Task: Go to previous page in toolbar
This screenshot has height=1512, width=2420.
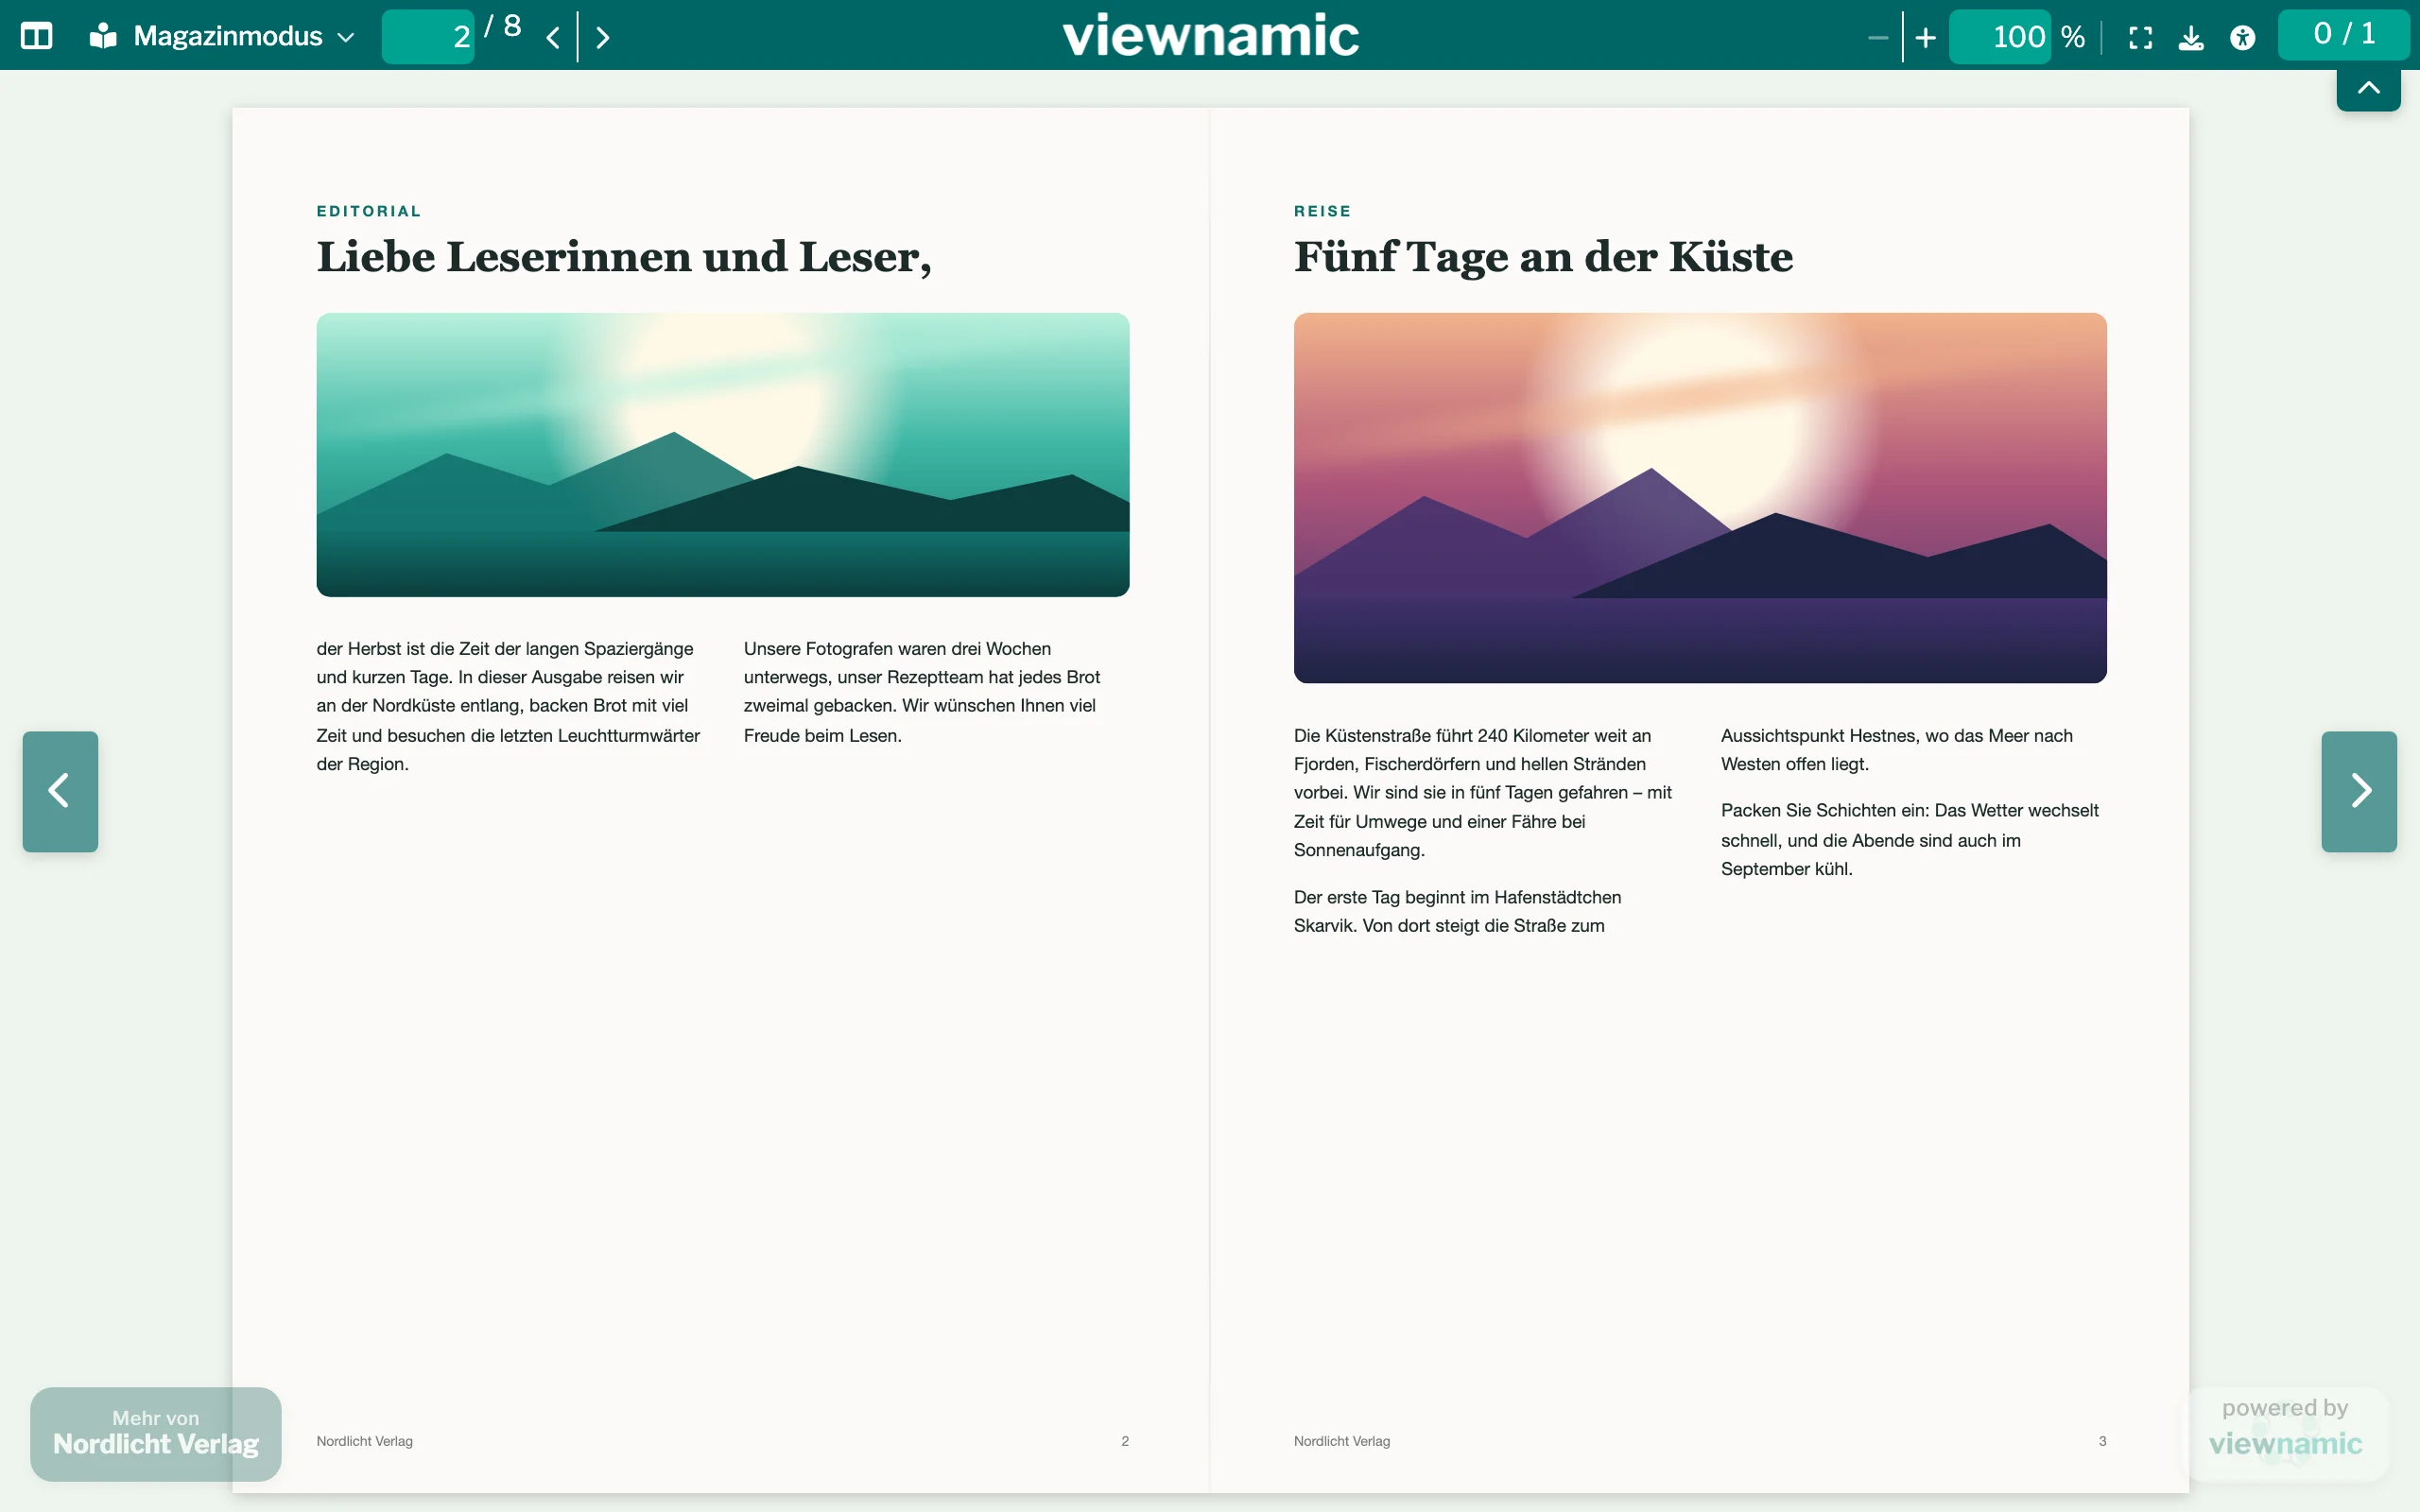Action: pyautogui.click(x=553, y=38)
